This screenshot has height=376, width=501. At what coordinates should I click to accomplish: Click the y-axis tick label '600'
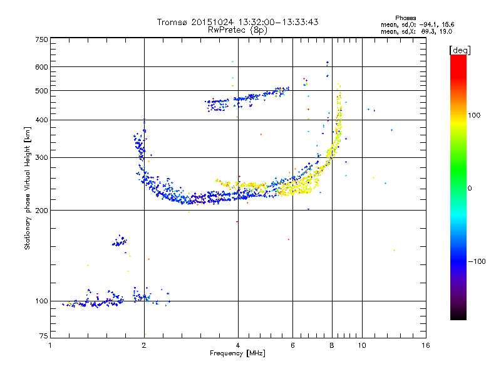(41, 67)
